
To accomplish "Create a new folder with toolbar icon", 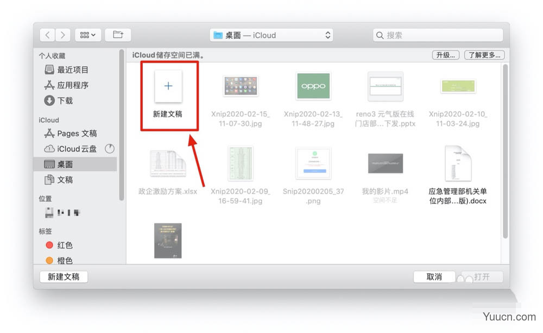I will coord(118,35).
